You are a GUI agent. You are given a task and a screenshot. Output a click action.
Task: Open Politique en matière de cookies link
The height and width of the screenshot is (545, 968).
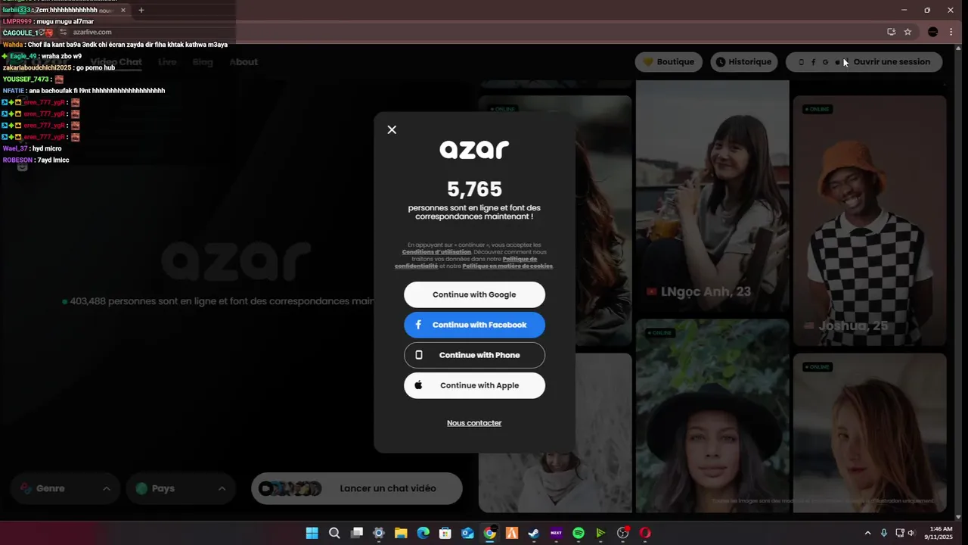pos(507,266)
